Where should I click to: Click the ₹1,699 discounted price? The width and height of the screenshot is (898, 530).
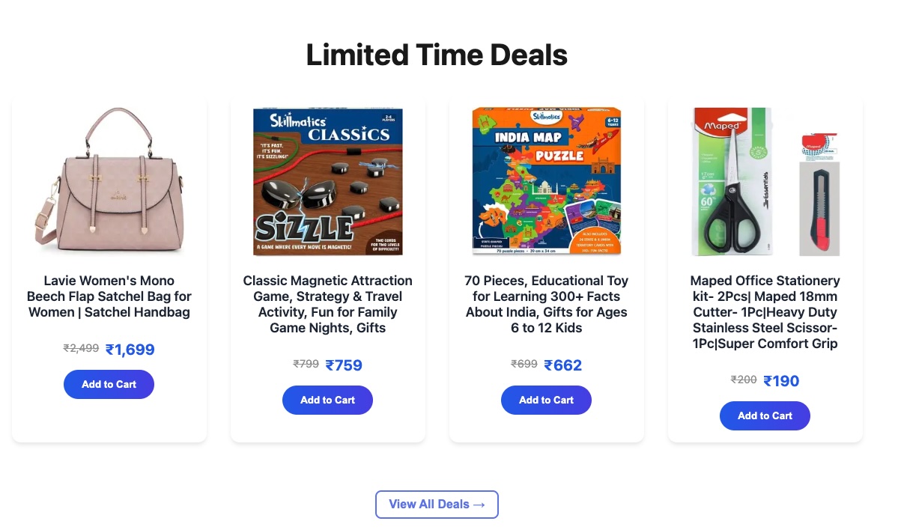130,350
